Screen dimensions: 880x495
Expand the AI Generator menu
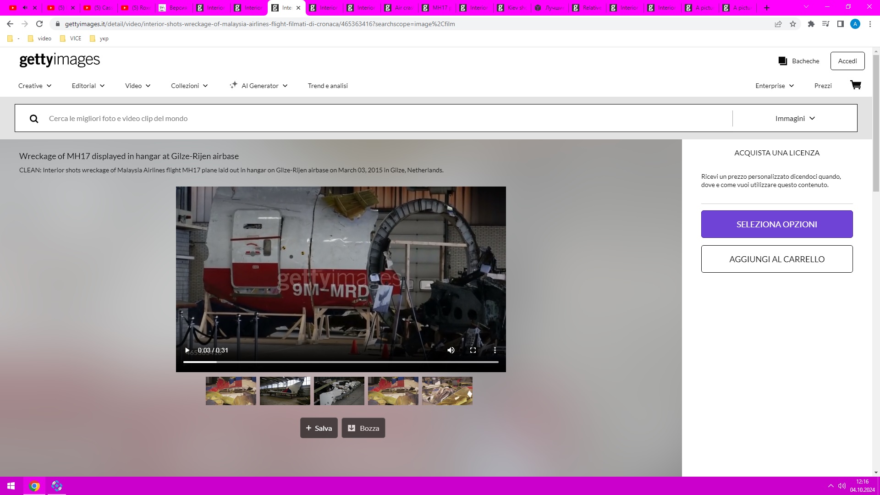click(259, 86)
